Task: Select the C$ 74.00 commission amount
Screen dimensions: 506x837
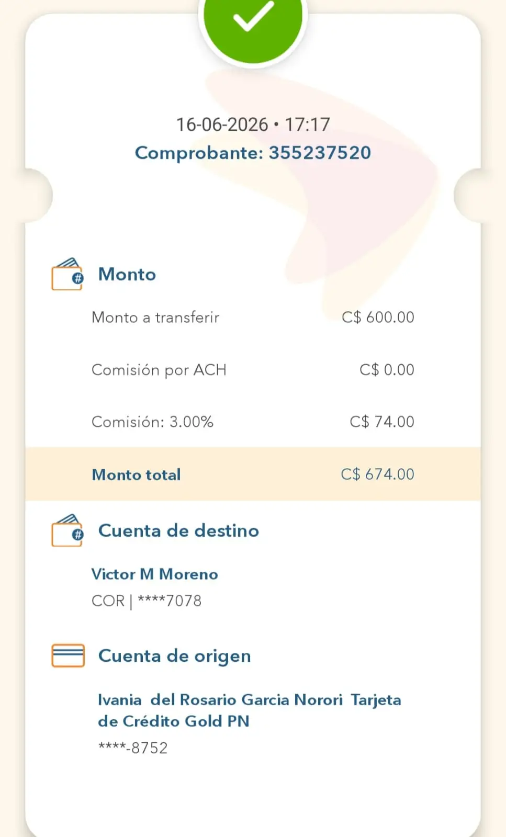Action: pyautogui.click(x=382, y=422)
